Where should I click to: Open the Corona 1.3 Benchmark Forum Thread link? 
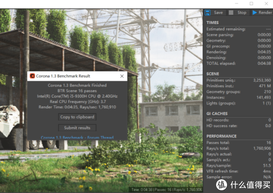click(77, 137)
